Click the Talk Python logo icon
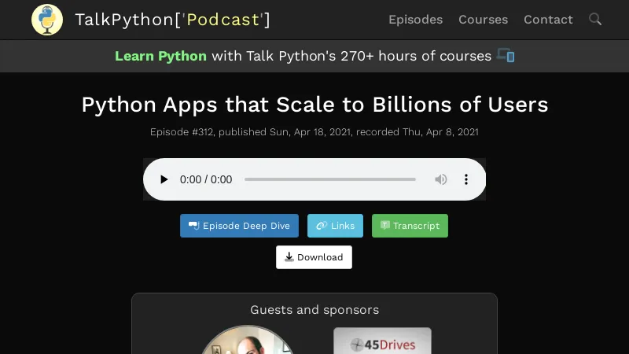This screenshot has height=354, width=629. click(x=47, y=20)
